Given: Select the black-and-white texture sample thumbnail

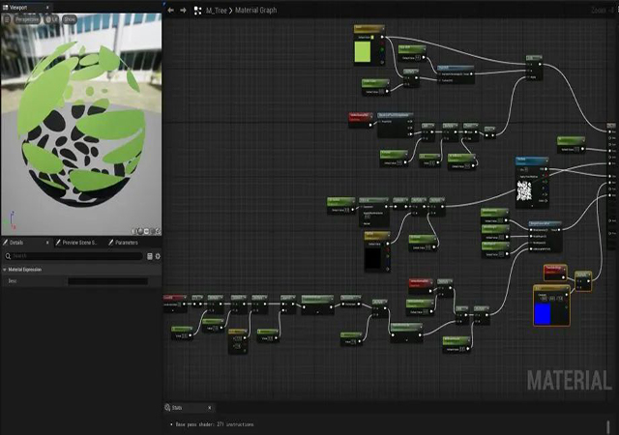Looking at the screenshot, I should (x=524, y=191).
